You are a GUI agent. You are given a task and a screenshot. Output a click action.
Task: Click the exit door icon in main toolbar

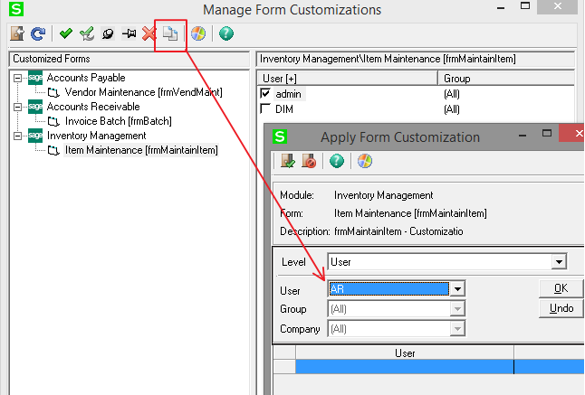coord(17,34)
